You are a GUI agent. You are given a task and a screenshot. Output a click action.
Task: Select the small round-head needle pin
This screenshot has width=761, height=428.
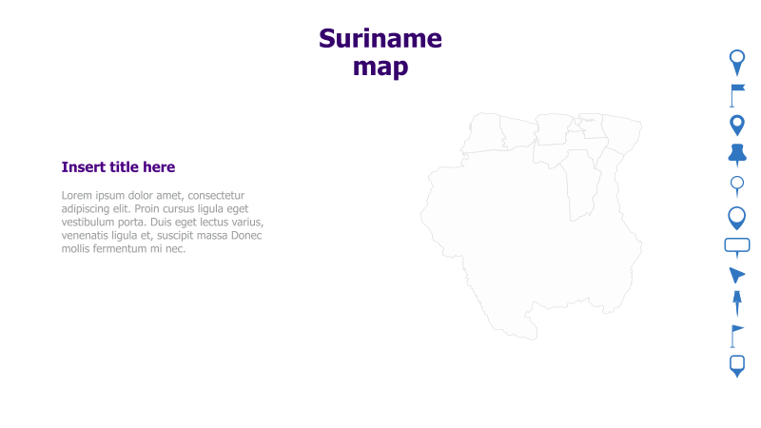736,186
